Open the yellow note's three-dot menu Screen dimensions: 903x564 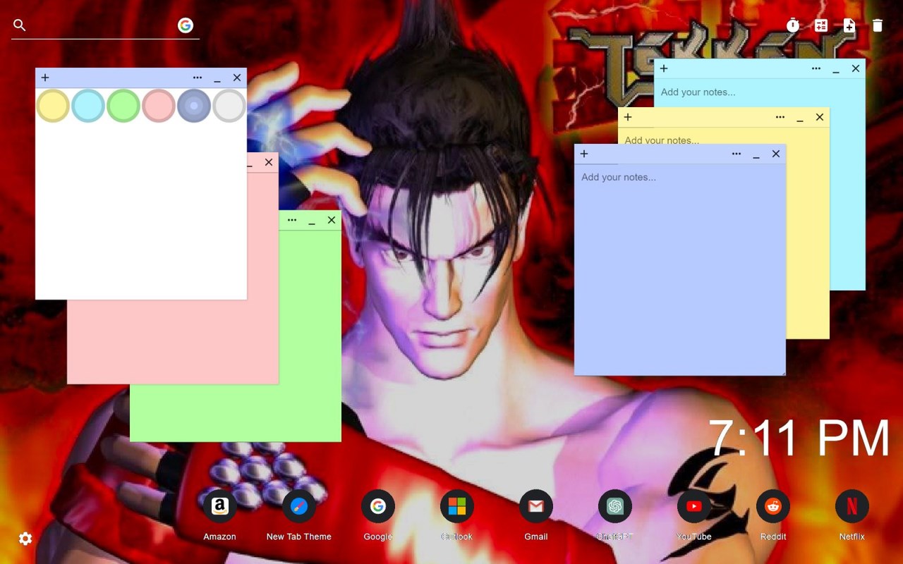[780, 117]
